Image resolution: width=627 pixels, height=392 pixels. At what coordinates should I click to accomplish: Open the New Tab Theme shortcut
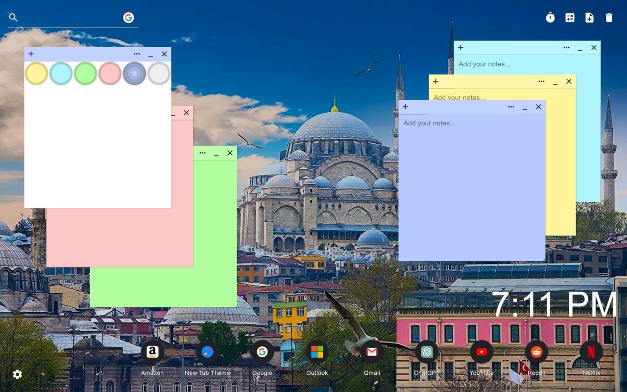[x=207, y=352]
